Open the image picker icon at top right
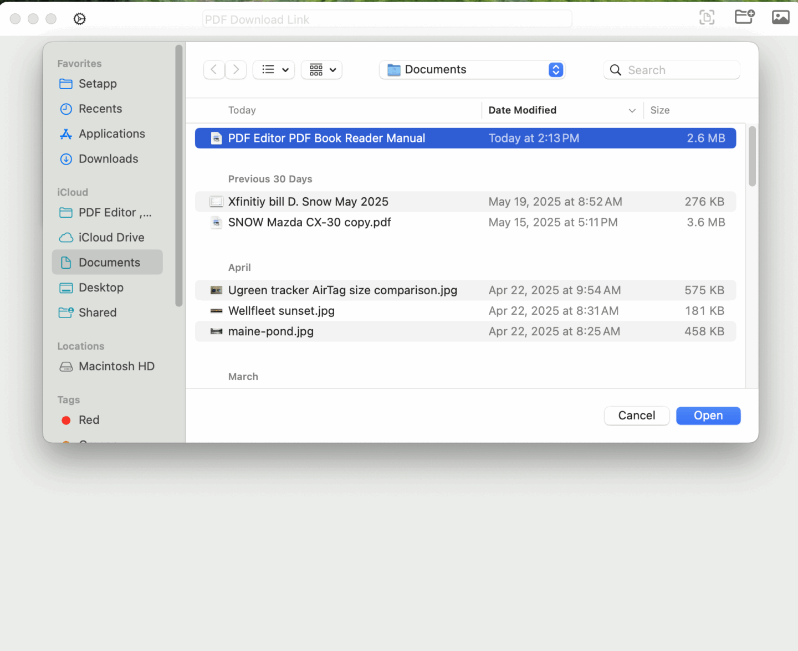798x651 pixels. pyautogui.click(x=780, y=17)
